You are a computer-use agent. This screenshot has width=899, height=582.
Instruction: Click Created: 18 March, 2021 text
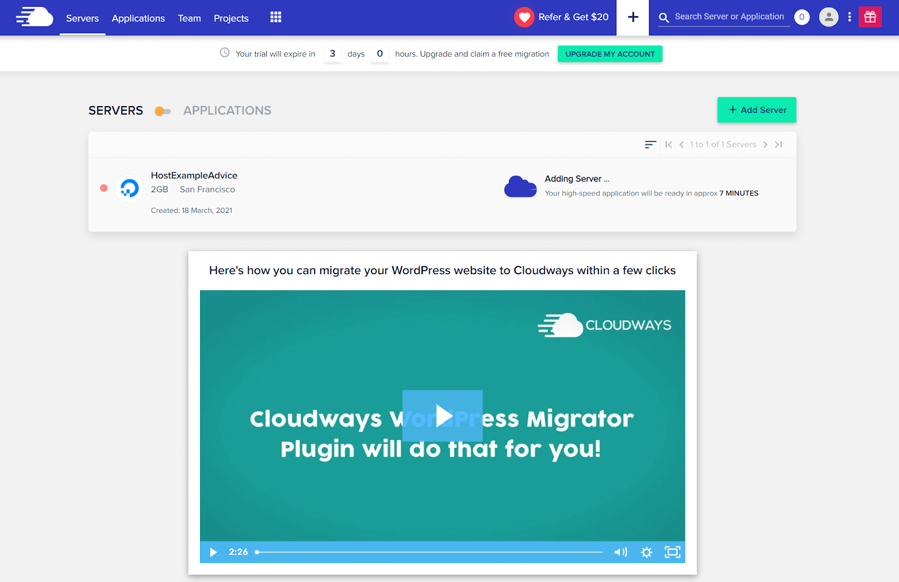(192, 210)
